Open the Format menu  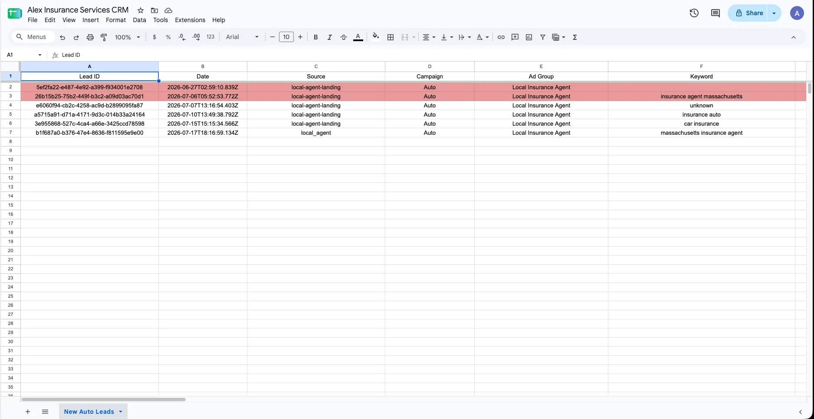[116, 20]
